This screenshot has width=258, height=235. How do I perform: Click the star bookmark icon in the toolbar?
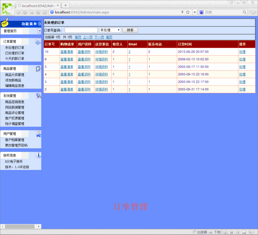pyautogui.click(x=38, y=12)
